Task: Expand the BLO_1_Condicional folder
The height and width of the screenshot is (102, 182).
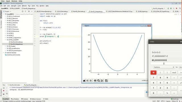Action: click(5, 16)
